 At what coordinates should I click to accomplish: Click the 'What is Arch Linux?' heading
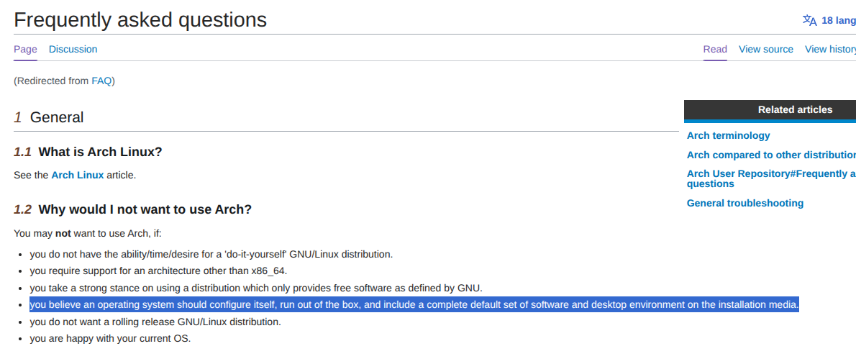point(101,152)
